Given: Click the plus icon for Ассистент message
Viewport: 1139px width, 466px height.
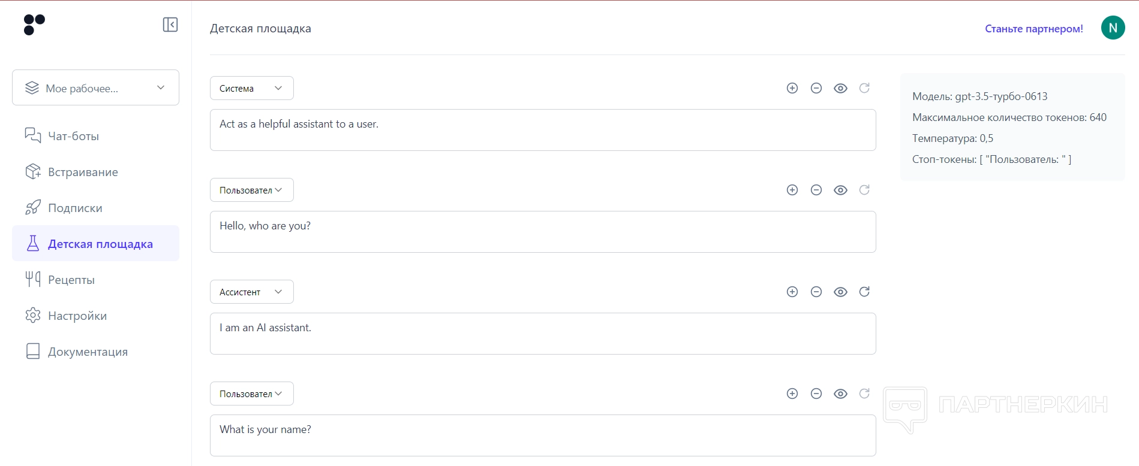Looking at the screenshot, I should point(792,292).
